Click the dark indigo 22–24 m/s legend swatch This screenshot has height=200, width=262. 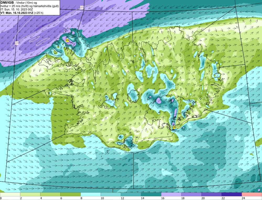coord(232,195)
